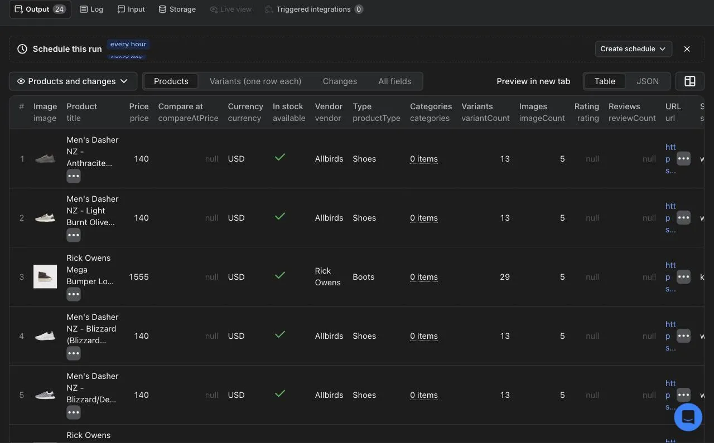Switch to the Log tab
714x443 pixels.
pyautogui.click(x=91, y=9)
